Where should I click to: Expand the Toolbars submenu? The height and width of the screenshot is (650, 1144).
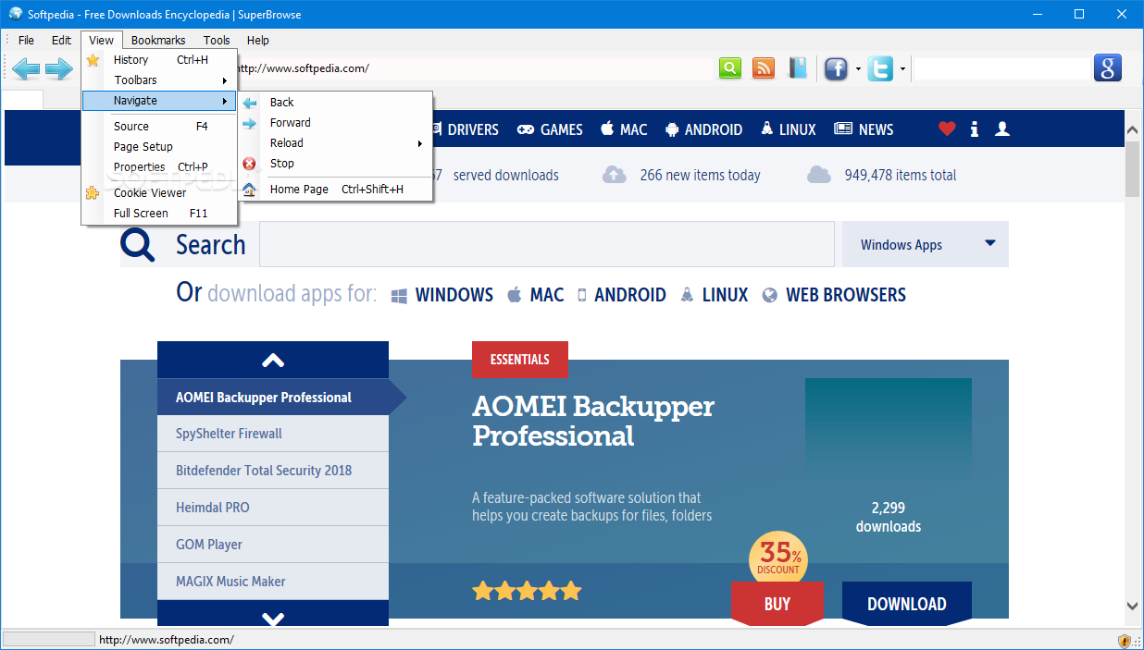point(159,80)
